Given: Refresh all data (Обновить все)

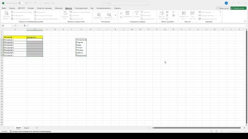Looking at the screenshot, I should (65, 15).
